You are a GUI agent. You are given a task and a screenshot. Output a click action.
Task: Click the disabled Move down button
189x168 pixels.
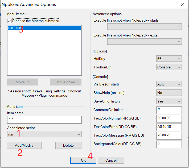66,82
